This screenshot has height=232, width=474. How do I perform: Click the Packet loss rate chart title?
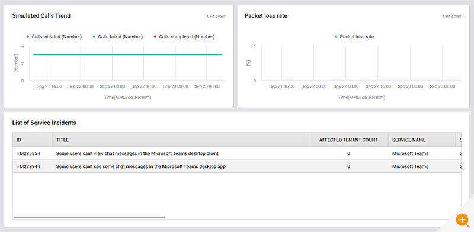point(265,16)
